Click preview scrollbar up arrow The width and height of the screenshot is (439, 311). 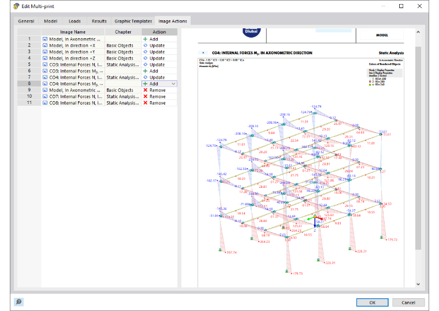point(418,32)
